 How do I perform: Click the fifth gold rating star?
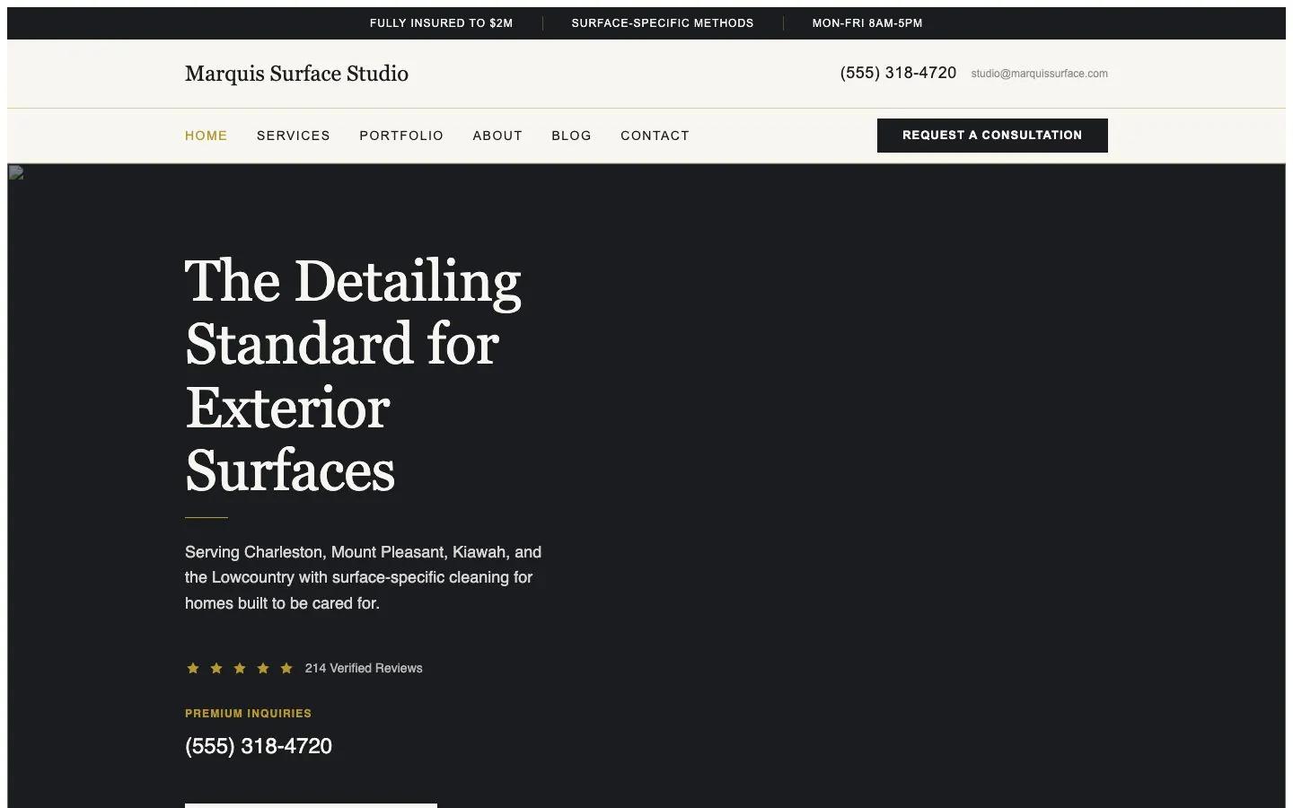tap(286, 668)
